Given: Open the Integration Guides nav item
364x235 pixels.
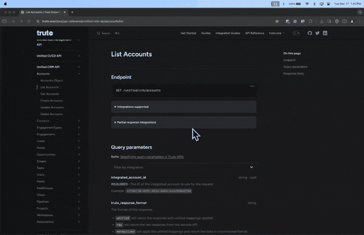Looking at the screenshot, I should point(227,33).
